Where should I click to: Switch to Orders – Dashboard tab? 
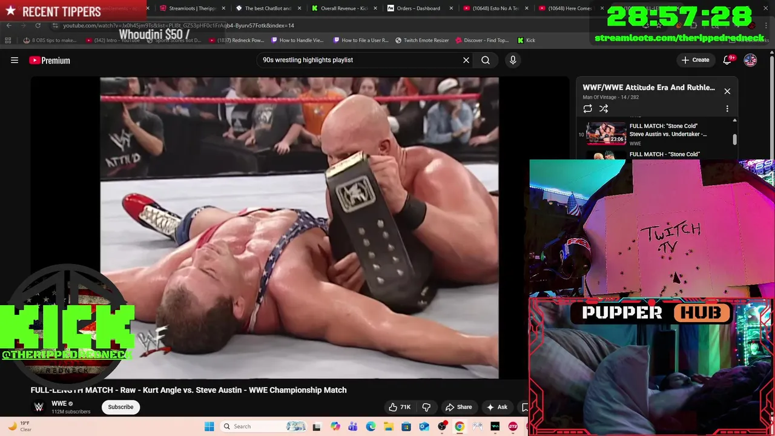click(x=418, y=8)
